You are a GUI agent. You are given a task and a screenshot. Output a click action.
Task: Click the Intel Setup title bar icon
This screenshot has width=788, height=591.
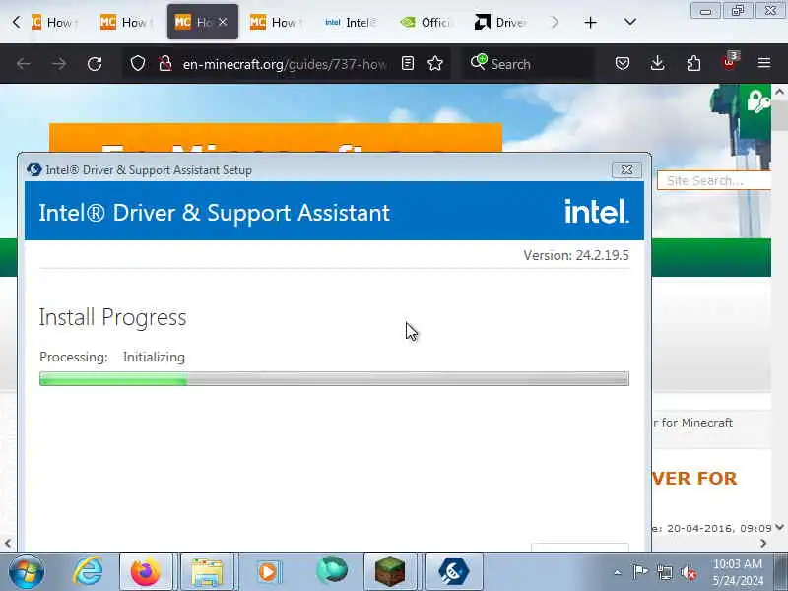[34, 169]
